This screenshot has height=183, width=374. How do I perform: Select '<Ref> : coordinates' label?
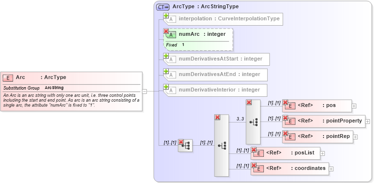tap(296, 168)
